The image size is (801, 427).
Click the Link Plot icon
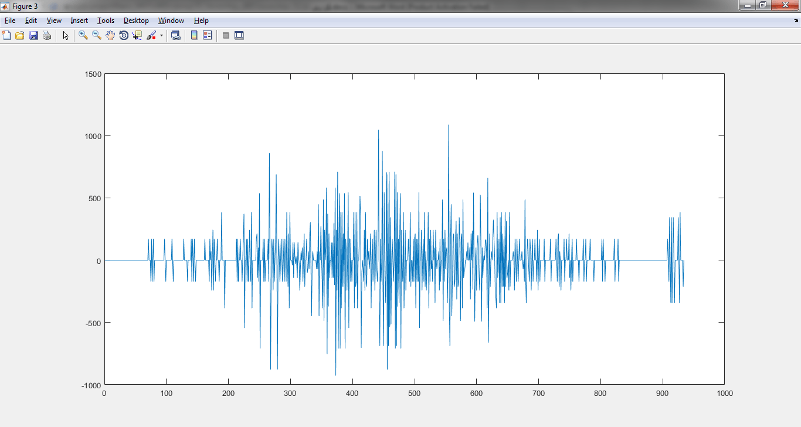tap(175, 35)
